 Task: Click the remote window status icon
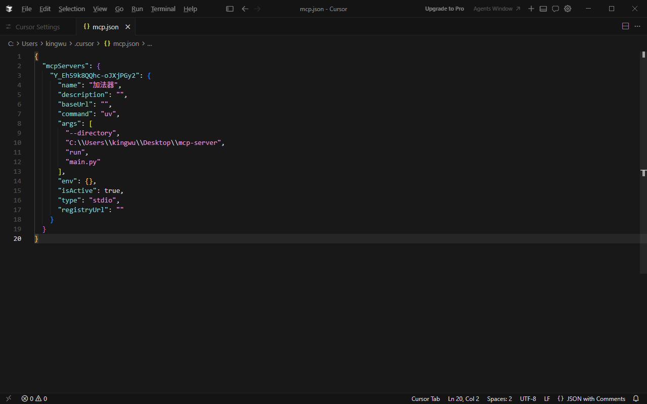click(8, 398)
